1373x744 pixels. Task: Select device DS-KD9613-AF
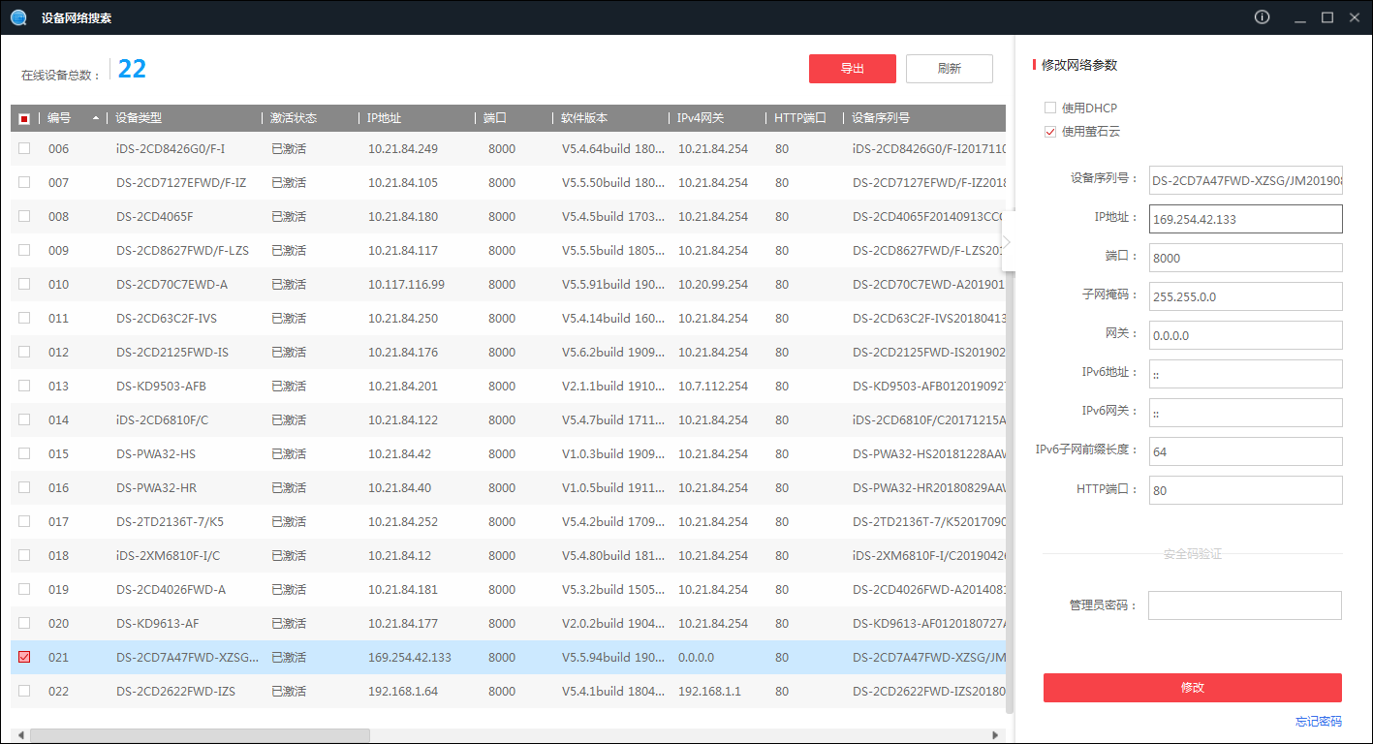158,623
